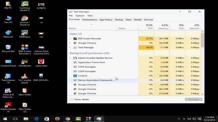Open the View menu
The width and height of the screenshot is (218, 122).
coord(90,16)
